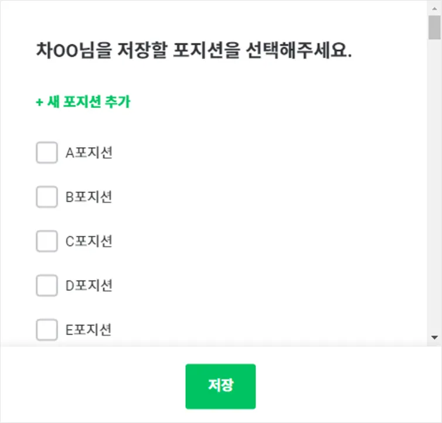The height and width of the screenshot is (423, 442).
Task: Check the A포지션 checkbox
Action: (x=47, y=153)
